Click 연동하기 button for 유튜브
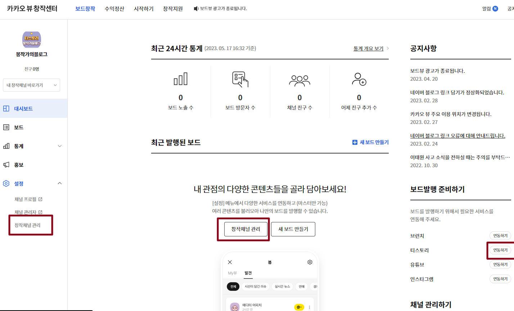This screenshot has height=311, width=514. 500,265
